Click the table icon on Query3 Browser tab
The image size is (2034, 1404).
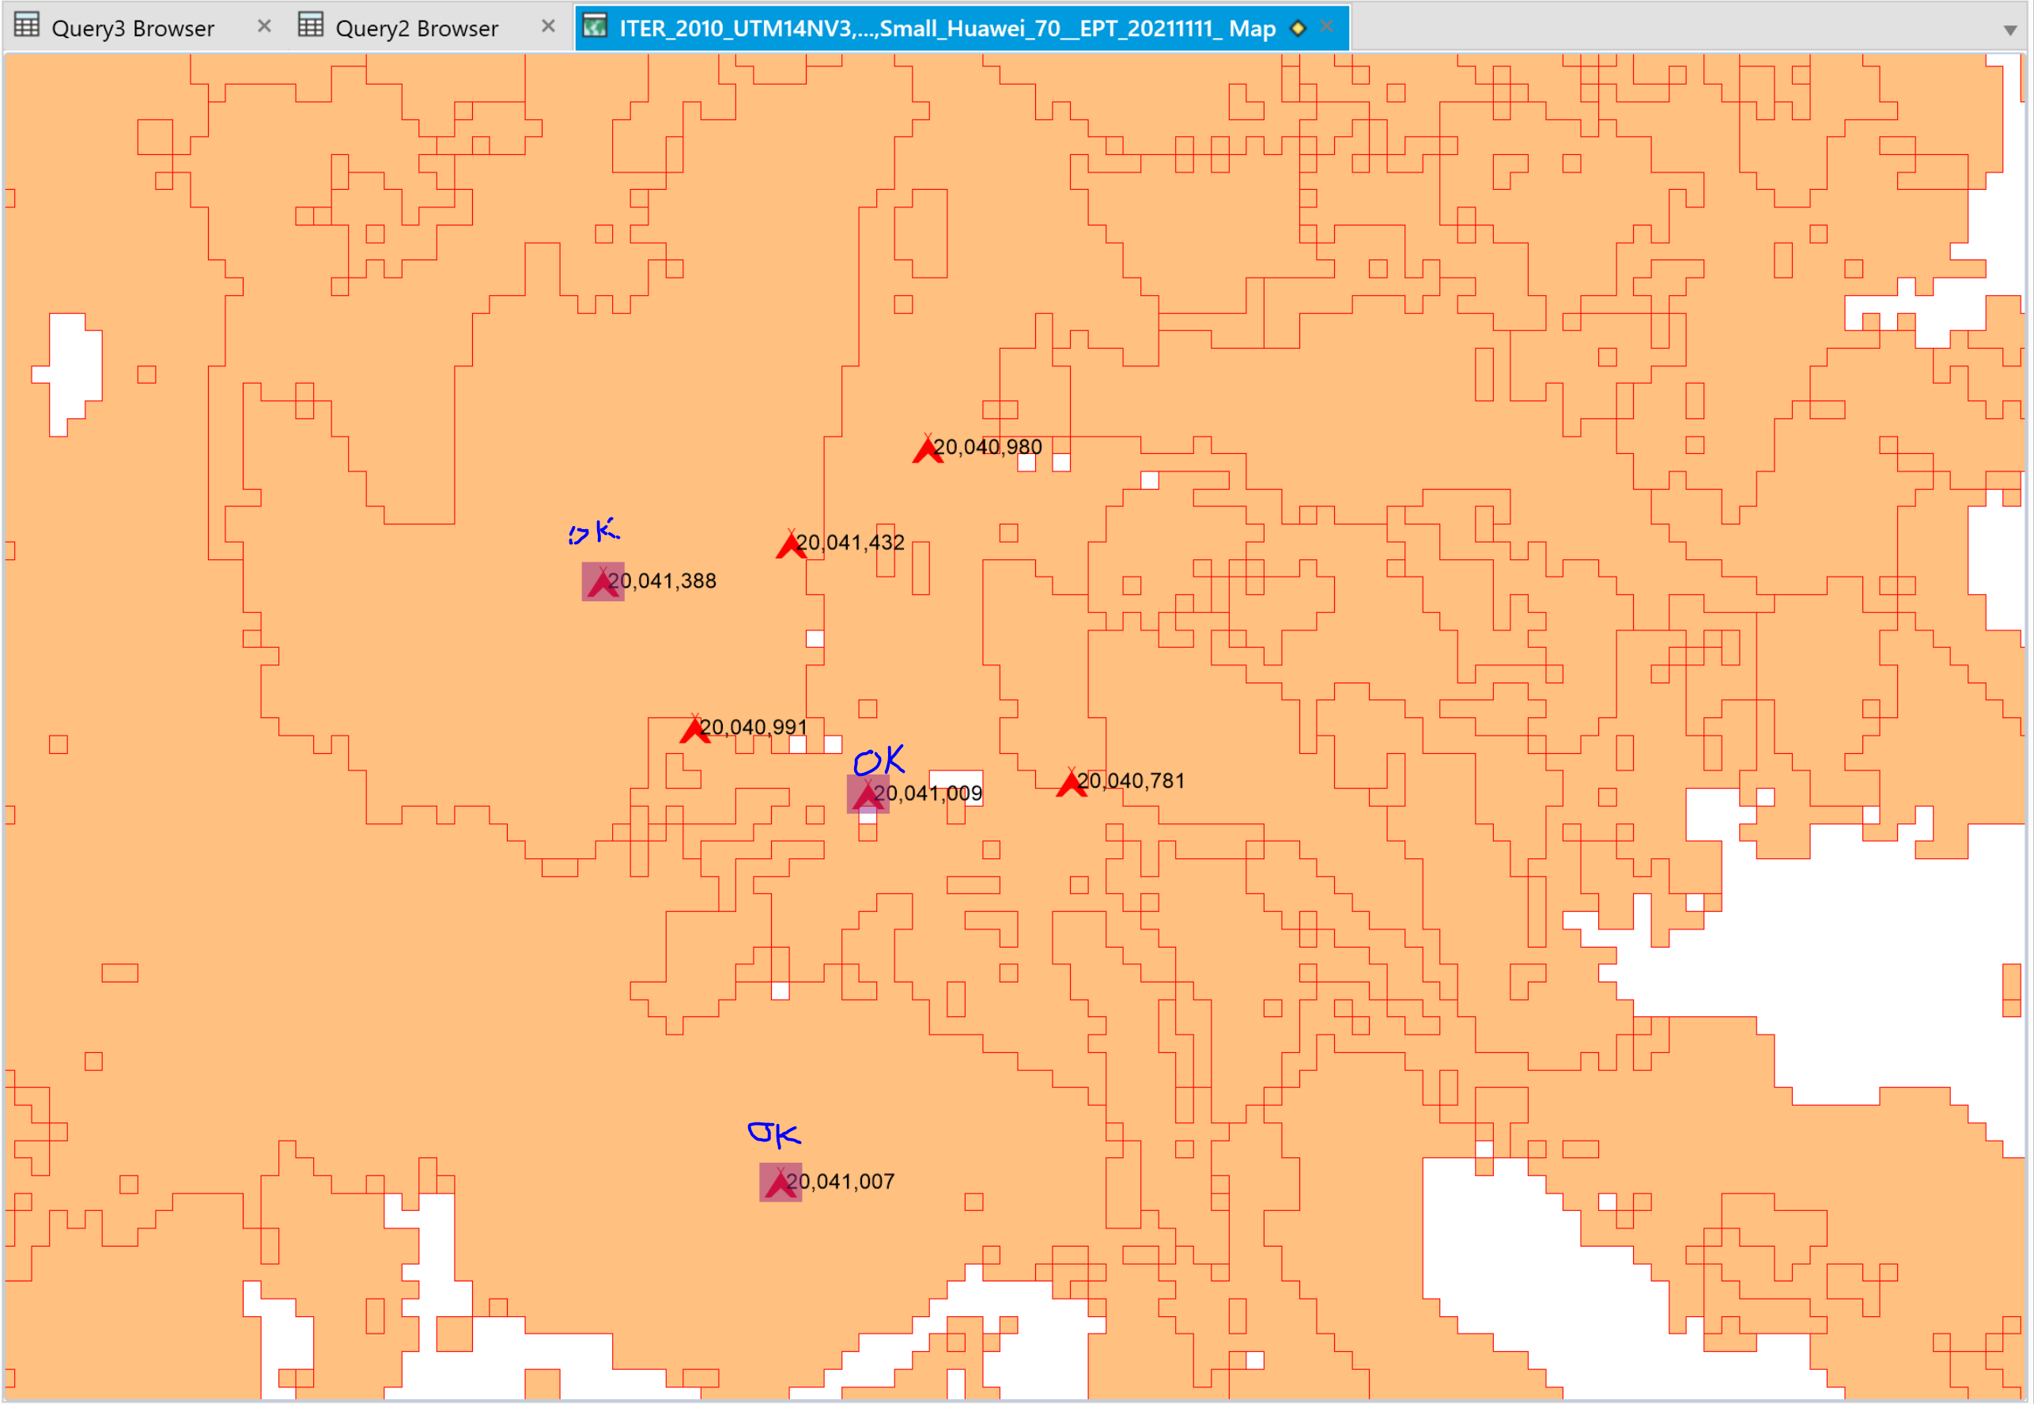(x=27, y=25)
